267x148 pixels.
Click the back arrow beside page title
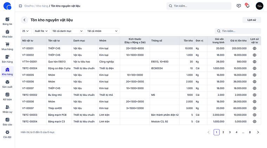tap(24, 20)
